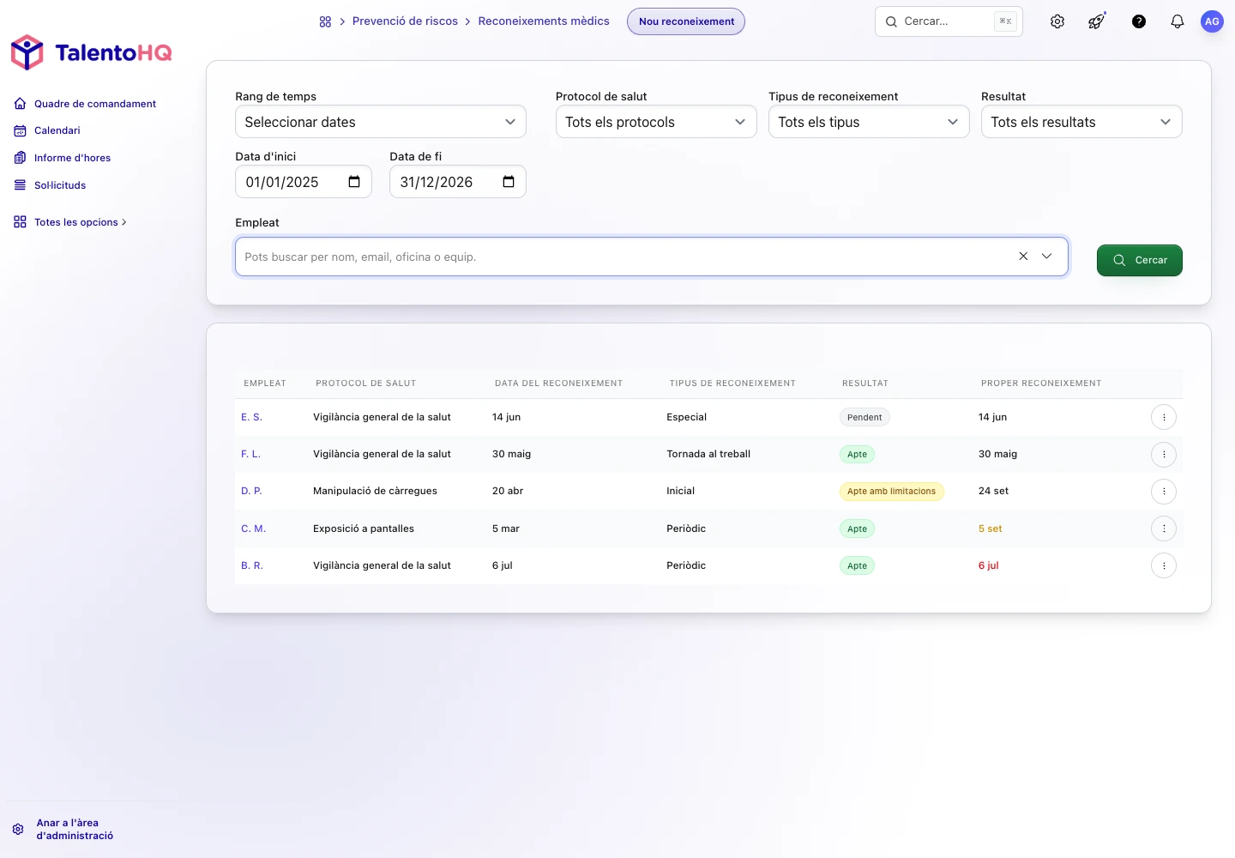Click the Prevenció de riscos breadcrumb
This screenshot has height=858, width=1235.
coord(405,21)
